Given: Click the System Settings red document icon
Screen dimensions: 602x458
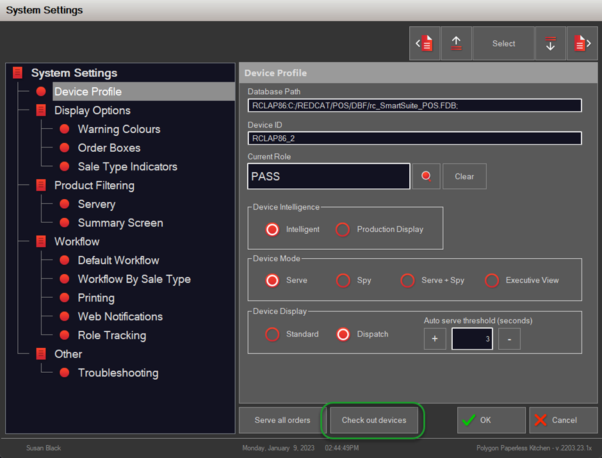Looking at the screenshot, I should point(18,72).
